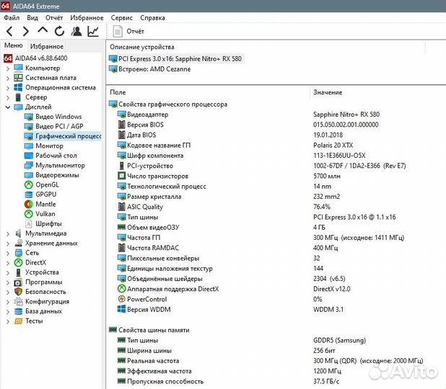
Task: Expand the Системная плата tree node
Action: coord(8,78)
